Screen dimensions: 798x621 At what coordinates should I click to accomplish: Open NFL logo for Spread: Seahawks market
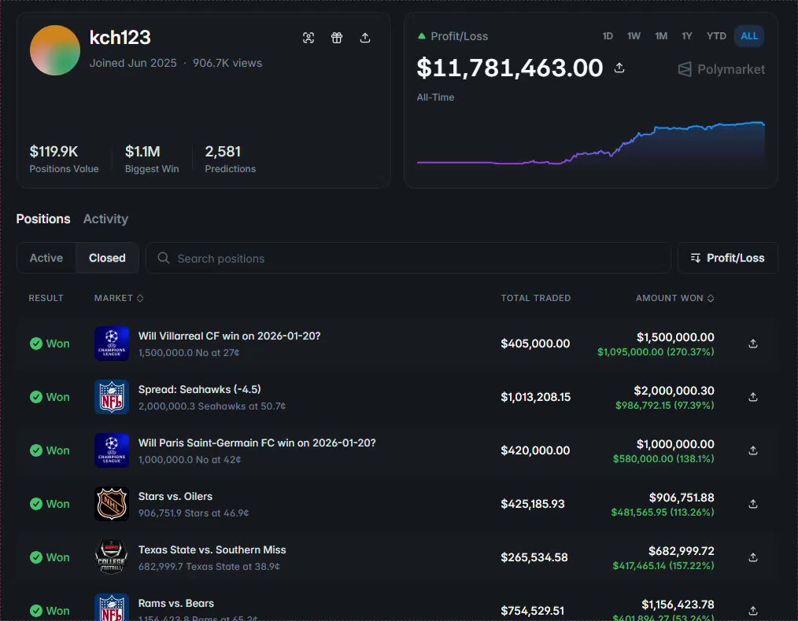click(x=112, y=397)
